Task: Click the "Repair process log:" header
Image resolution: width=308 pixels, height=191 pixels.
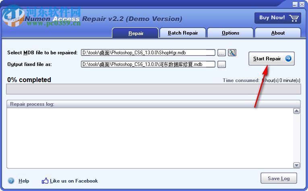Action: [32, 104]
